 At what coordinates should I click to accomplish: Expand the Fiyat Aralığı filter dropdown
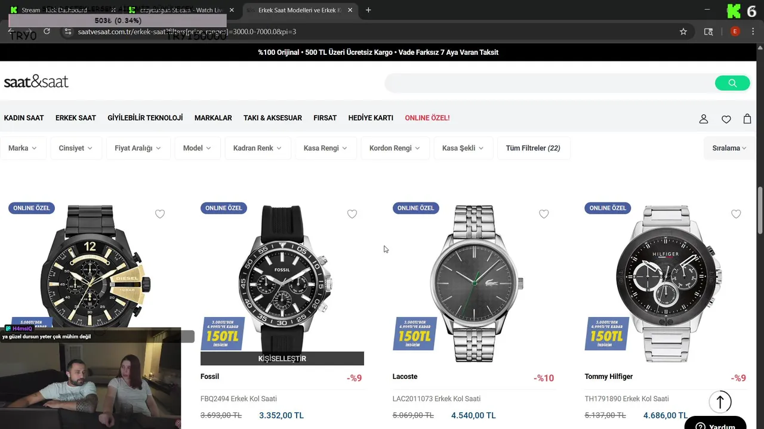138,148
